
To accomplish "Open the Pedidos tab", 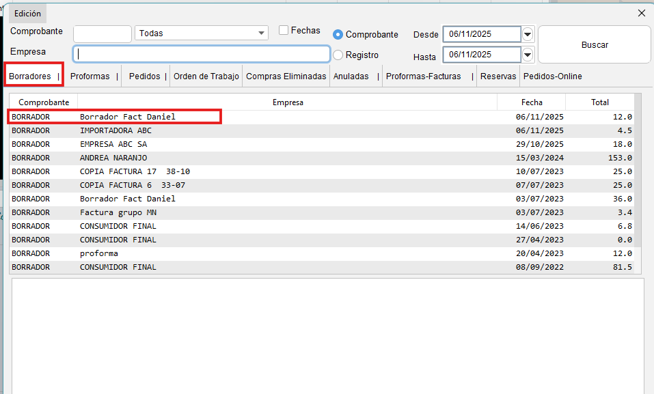I will (x=144, y=76).
